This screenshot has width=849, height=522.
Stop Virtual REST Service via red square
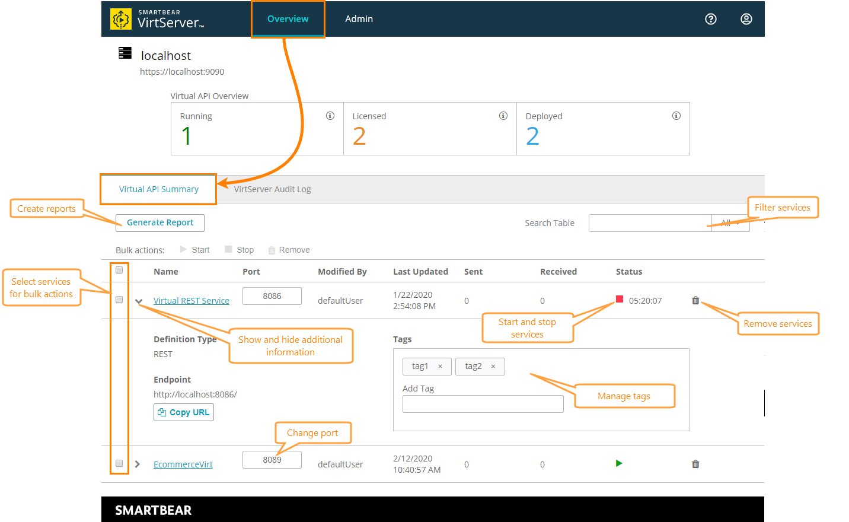620,299
